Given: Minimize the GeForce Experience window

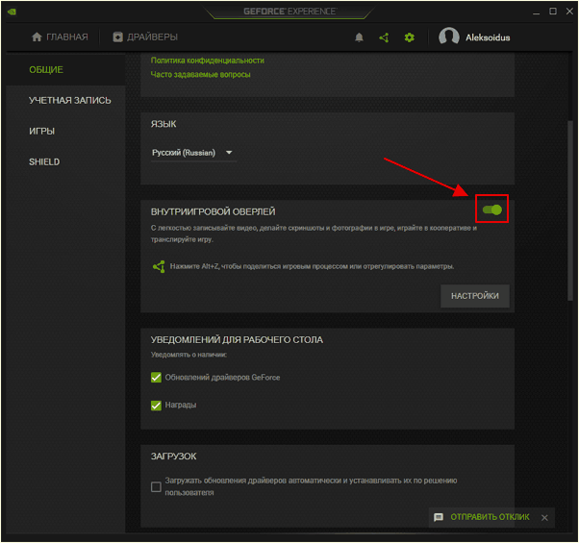Looking at the screenshot, I should [x=536, y=12].
